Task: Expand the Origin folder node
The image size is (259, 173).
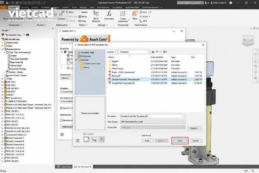Action: (2, 79)
